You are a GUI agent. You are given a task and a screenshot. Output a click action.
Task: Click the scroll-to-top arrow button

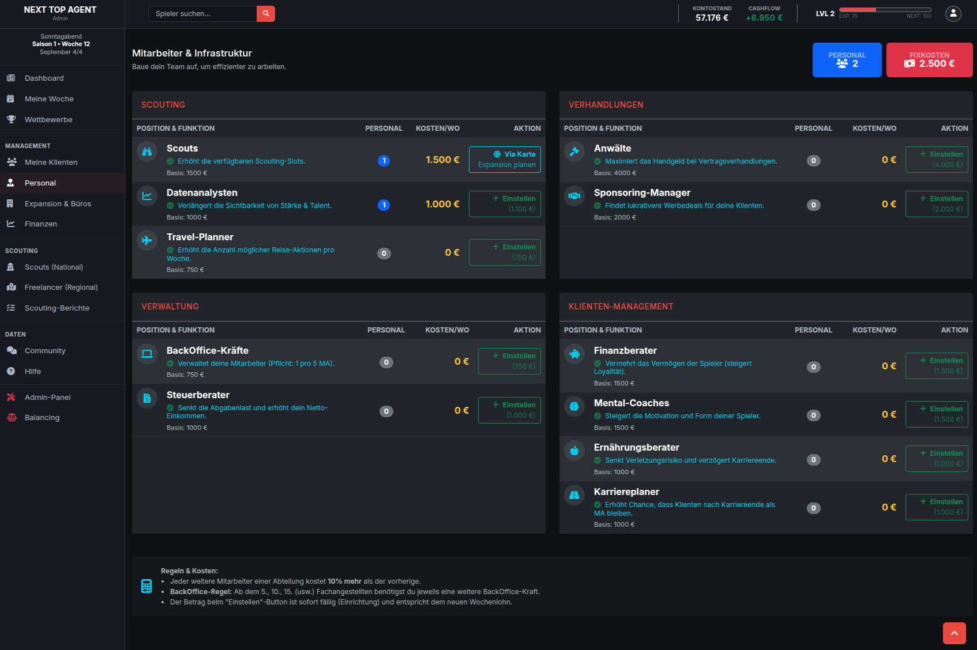[955, 633]
